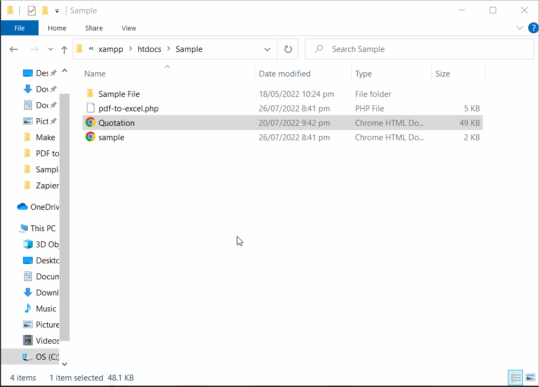Click the htdocs breadcrumb segment
Image resolution: width=539 pixels, height=387 pixels.
coord(149,49)
